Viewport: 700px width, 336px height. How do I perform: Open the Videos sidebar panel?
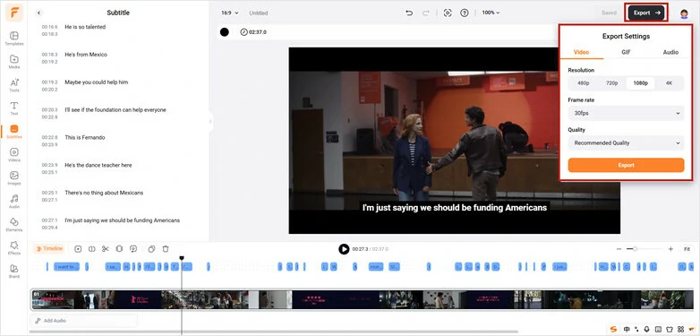coord(13,155)
